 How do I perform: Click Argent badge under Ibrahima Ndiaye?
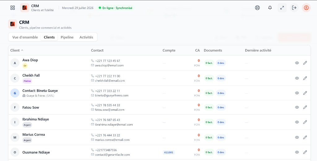tap(27, 125)
